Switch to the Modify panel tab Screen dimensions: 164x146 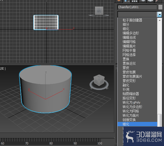coord(127,1)
